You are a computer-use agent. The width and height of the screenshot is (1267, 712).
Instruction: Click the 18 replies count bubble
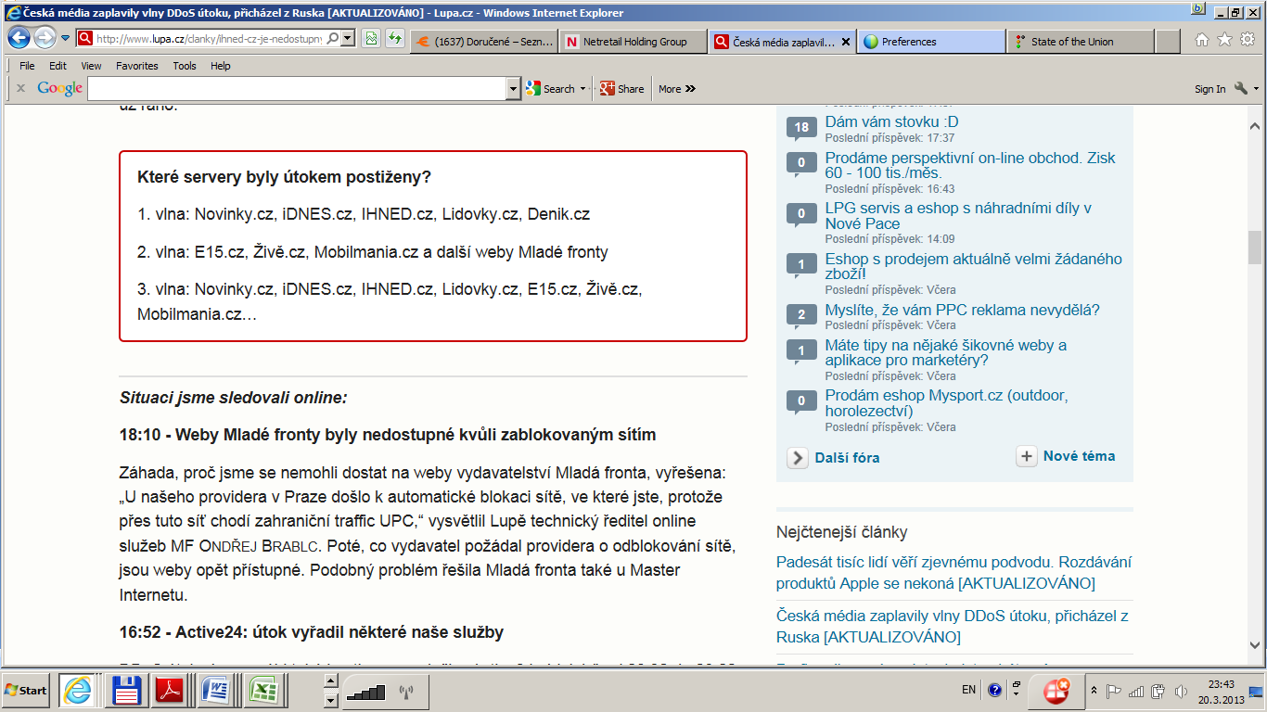[x=801, y=128]
